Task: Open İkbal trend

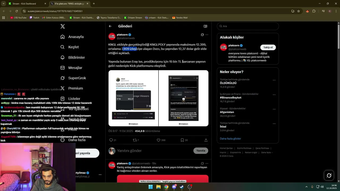Action: pyautogui.click(x=223, y=127)
